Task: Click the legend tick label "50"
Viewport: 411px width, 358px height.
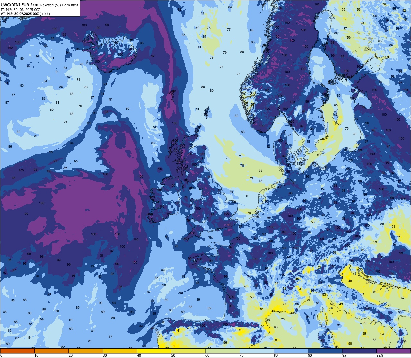Action: [173, 355]
